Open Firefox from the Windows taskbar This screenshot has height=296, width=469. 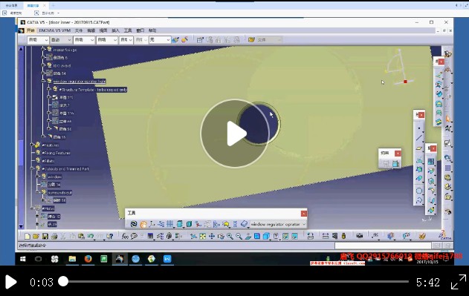click(88, 259)
